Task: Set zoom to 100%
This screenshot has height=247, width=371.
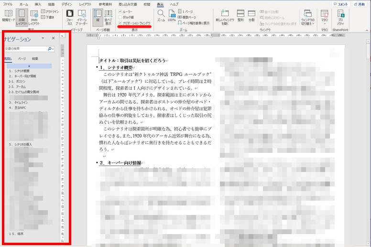Action: coord(172,16)
